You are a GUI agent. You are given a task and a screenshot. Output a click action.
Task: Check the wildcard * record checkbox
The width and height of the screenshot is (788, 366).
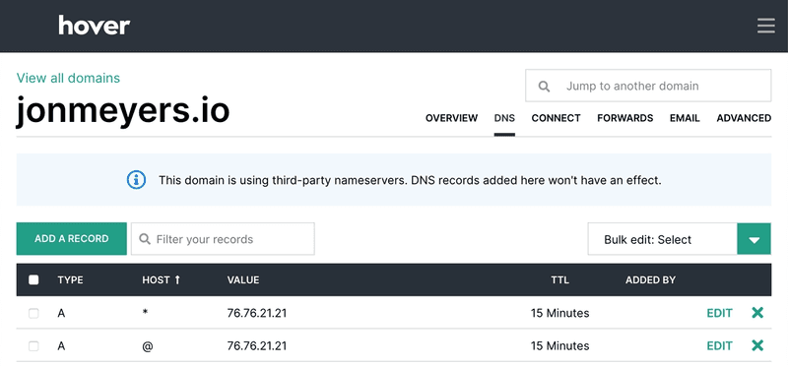click(33, 313)
